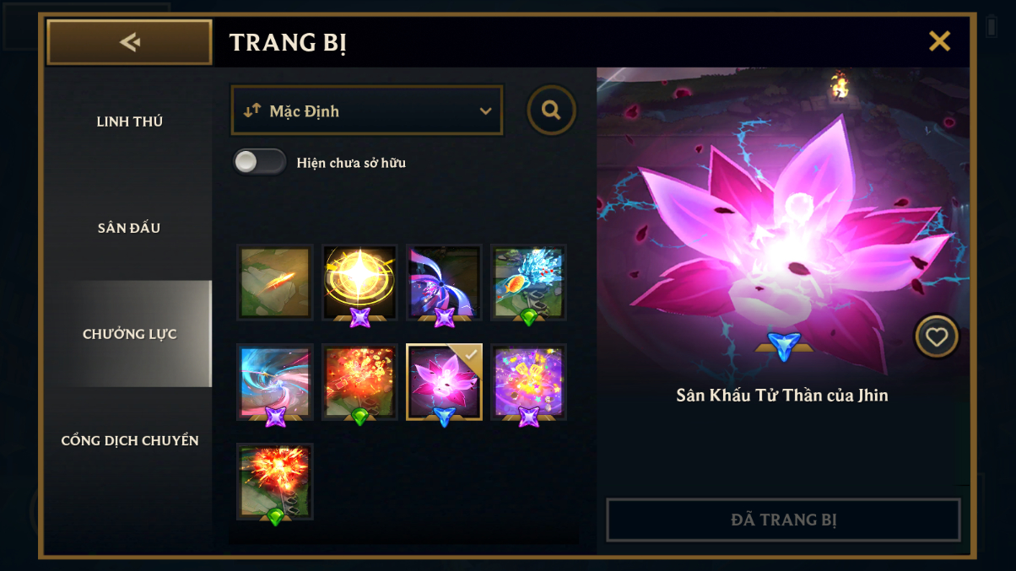The width and height of the screenshot is (1016, 571).
Task: Click the back arrow button
Action: 129,42
